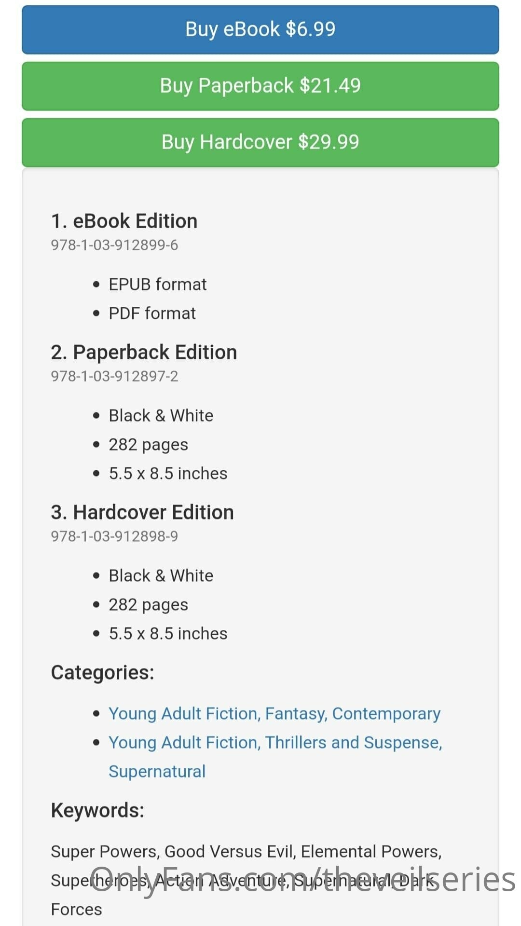Click the hardcover ISBN 978-1-03-912898-9

coord(114,537)
